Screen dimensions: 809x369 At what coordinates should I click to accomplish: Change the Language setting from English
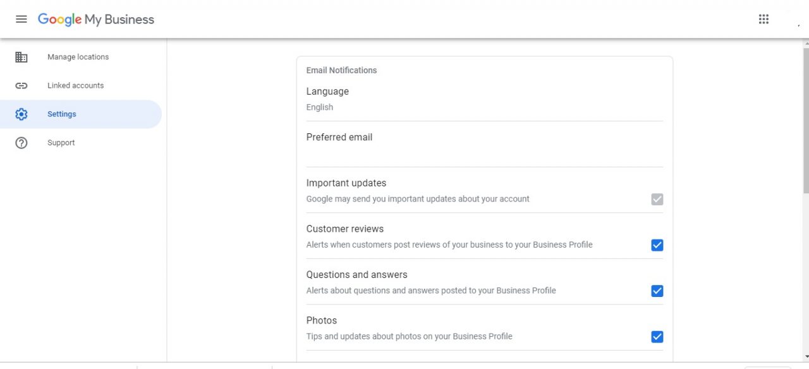click(x=485, y=99)
